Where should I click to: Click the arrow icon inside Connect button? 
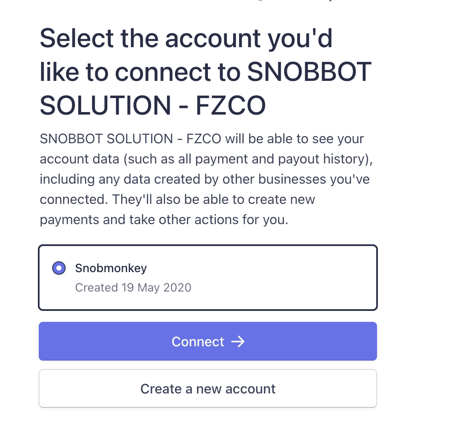[x=238, y=342]
